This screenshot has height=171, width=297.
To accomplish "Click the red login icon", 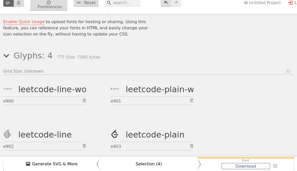I will coord(290,3).
